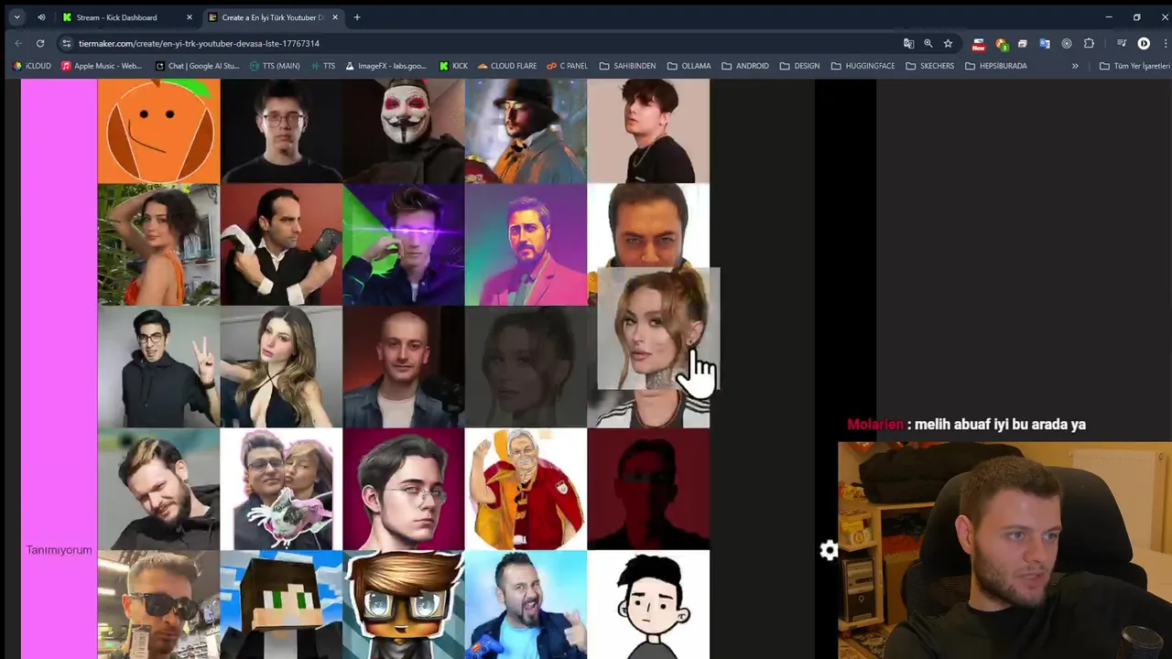Select the cartoon face with big glasses thumbnail
1172x659 pixels.
404,605
